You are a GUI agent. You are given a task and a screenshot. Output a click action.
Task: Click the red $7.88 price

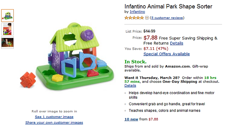pyautogui.click(x=150, y=38)
